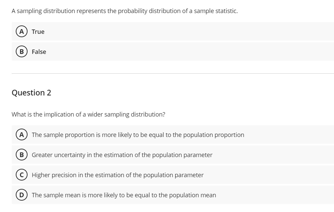Click the circle labeled A next to True

click(x=21, y=31)
